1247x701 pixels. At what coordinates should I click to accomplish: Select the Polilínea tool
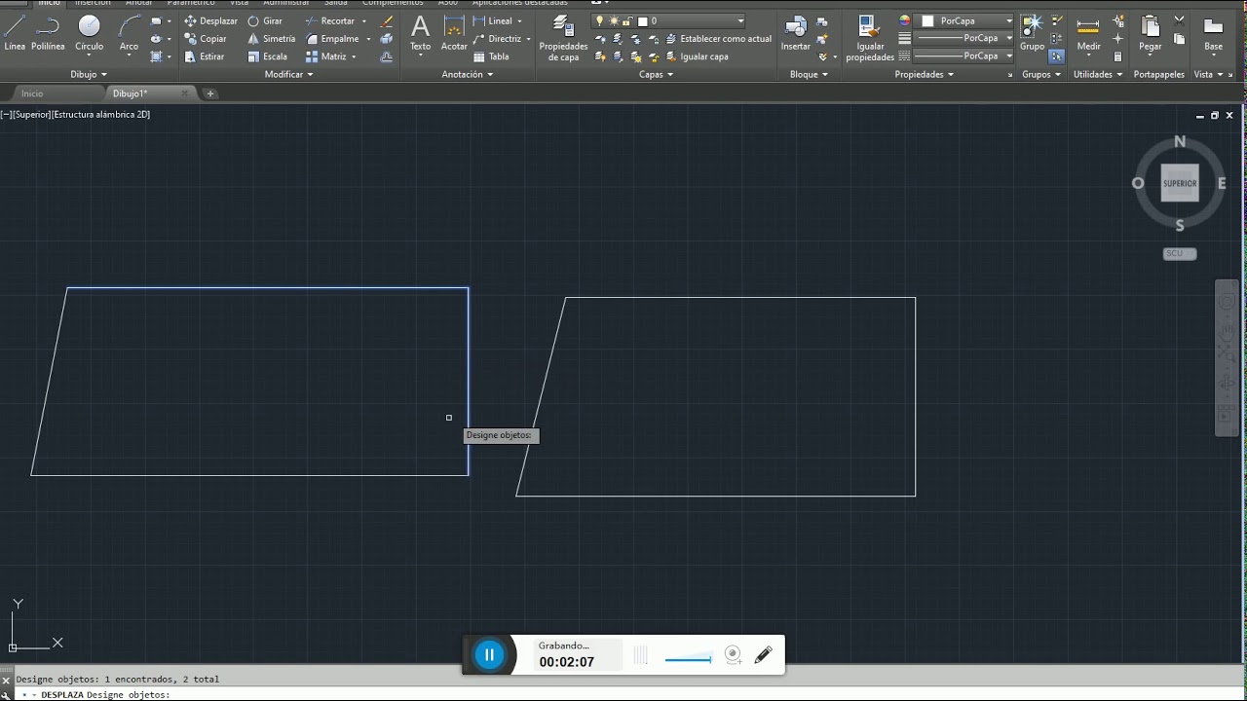[48, 33]
